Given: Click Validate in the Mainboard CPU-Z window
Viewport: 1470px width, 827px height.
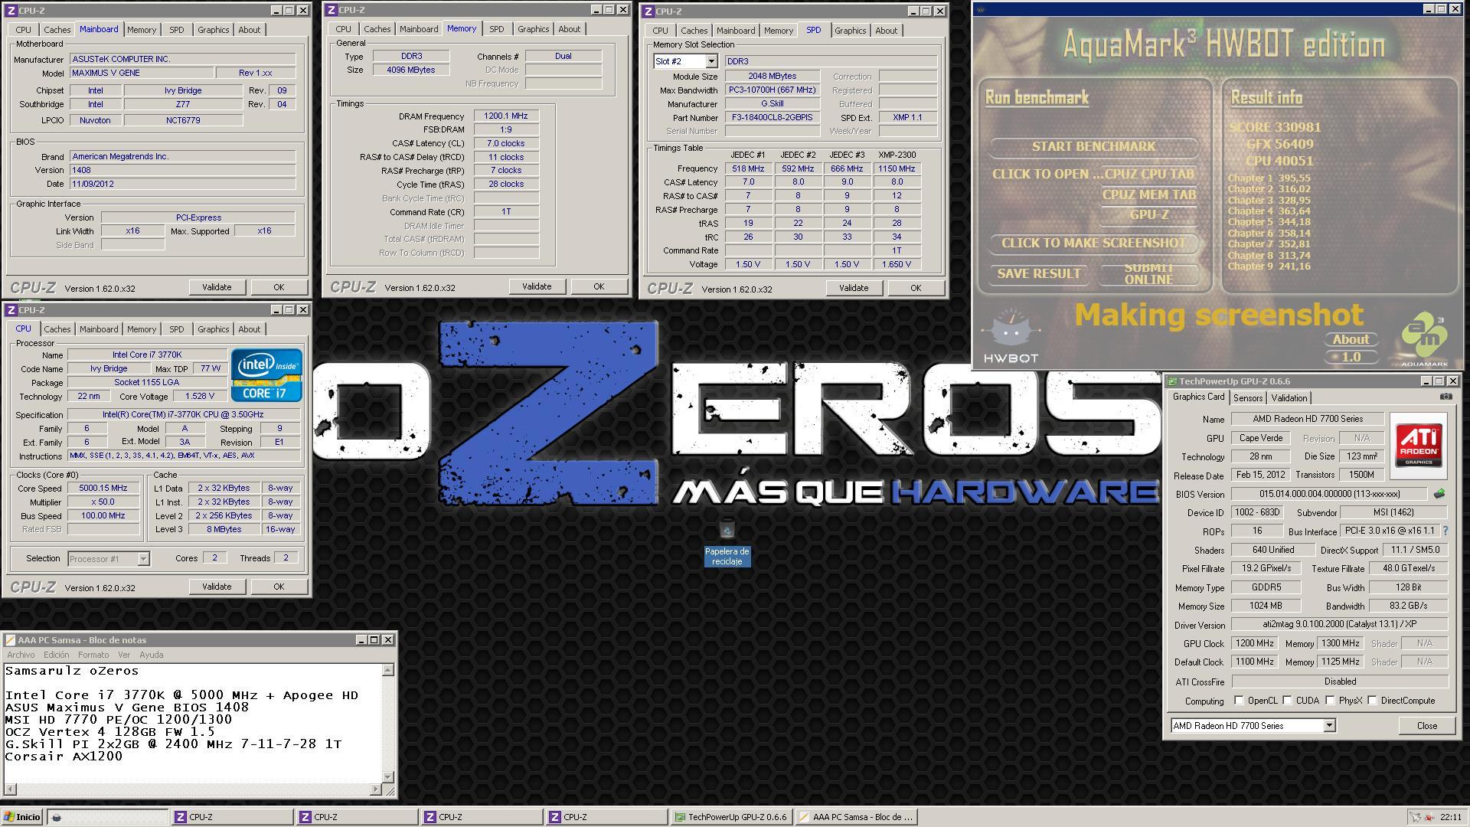Looking at the screenshot, I should [x=217, y=287].
